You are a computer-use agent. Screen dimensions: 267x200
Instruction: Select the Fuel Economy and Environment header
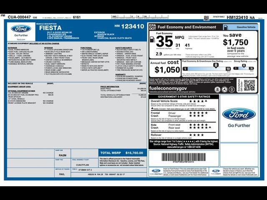[x=187, y=27]
